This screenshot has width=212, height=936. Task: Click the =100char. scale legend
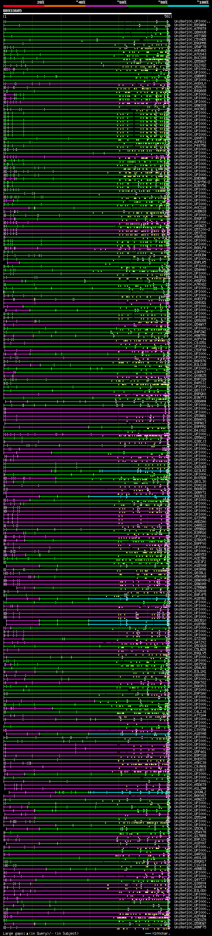tap(158, 933)
